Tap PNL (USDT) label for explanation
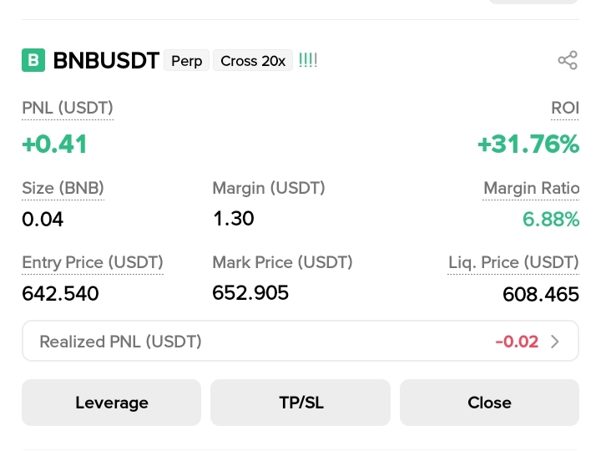The height and width of the screenshot is (451, 601). 68,108
